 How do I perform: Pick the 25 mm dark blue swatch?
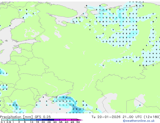click(x=51, y=120)
